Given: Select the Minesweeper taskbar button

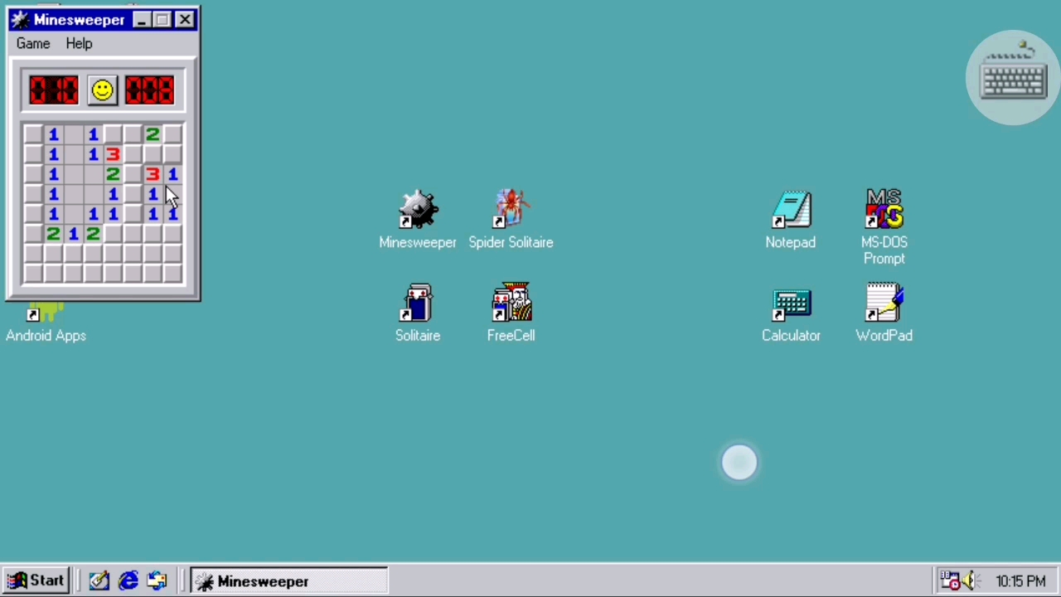Looking at the screenshot, I should point(288,581).
